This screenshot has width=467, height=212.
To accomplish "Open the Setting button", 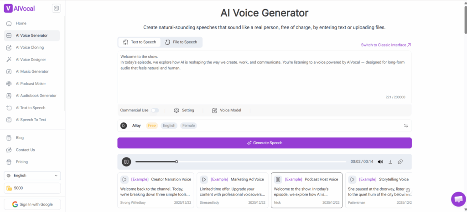I will (x=184, y=111).
